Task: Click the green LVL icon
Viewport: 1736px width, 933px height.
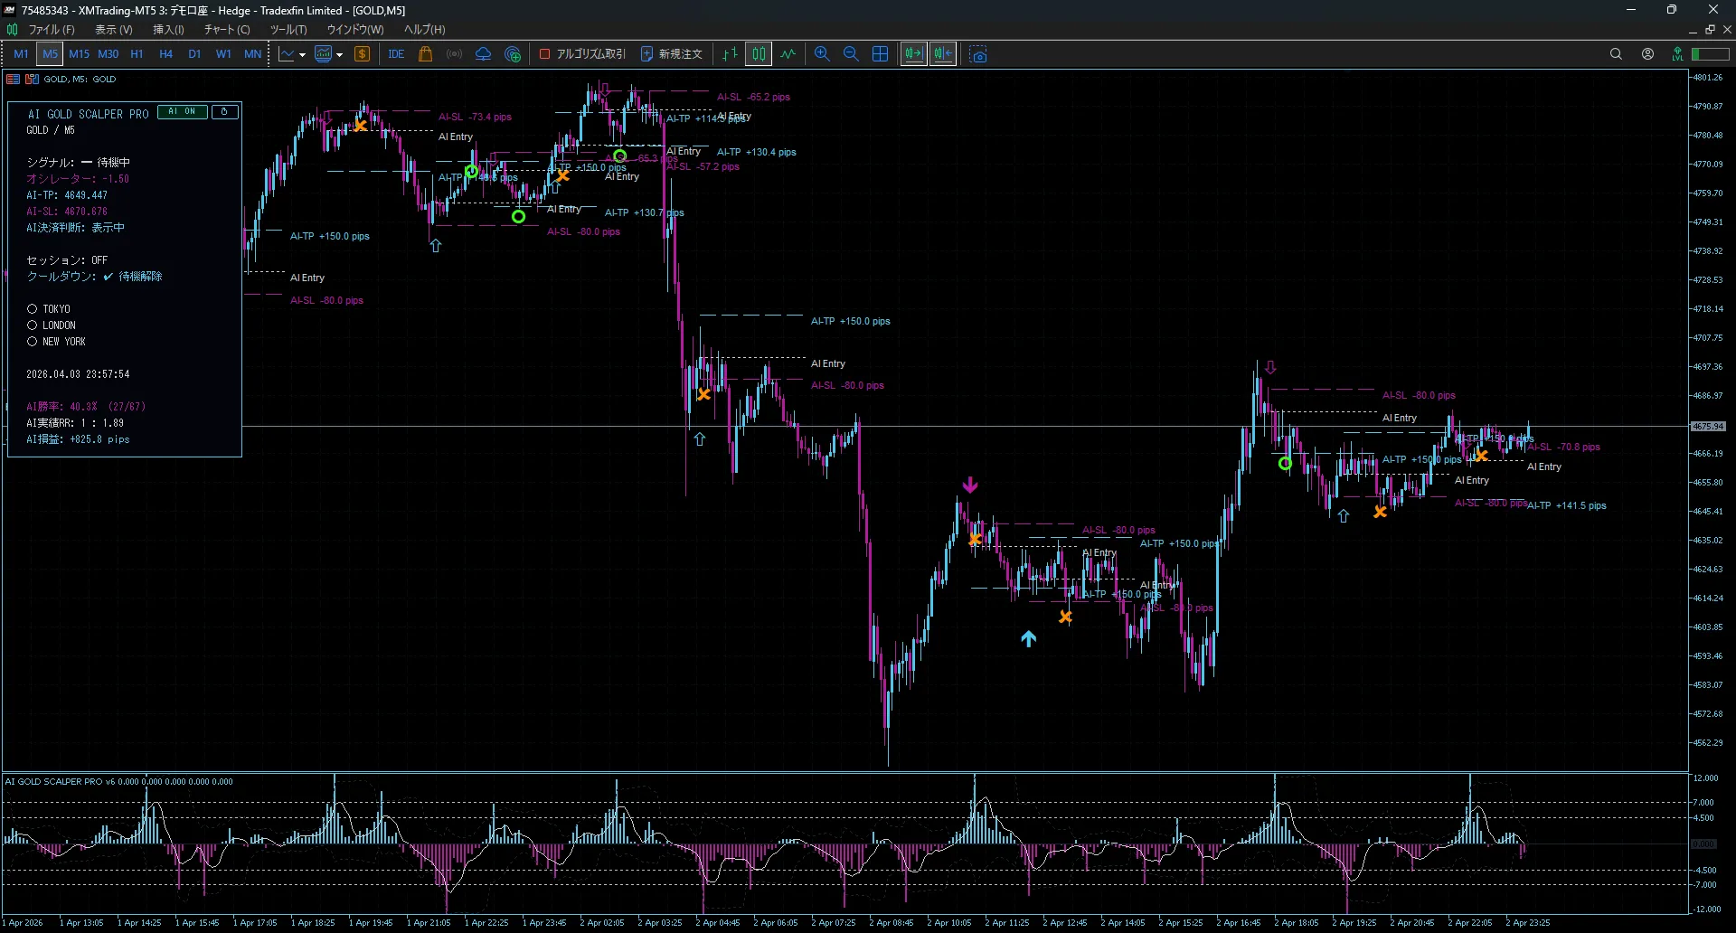Action: pyautogui.click(x=1677, y=54)
